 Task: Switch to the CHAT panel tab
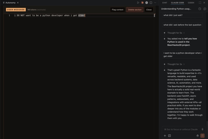coord(165,3)
